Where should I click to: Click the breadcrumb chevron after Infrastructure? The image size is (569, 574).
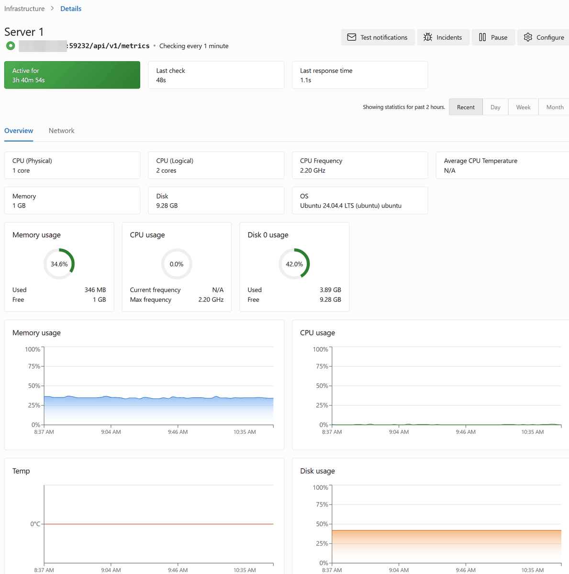click(x=53, y=9)
